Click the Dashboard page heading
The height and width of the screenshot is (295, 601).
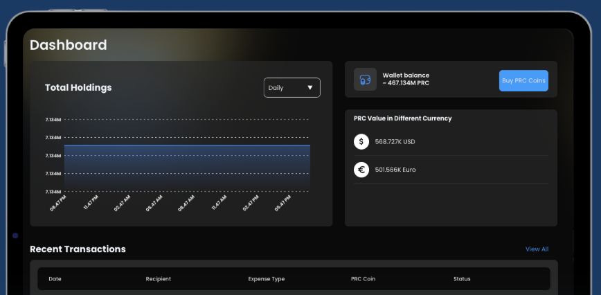click(69, 45)
